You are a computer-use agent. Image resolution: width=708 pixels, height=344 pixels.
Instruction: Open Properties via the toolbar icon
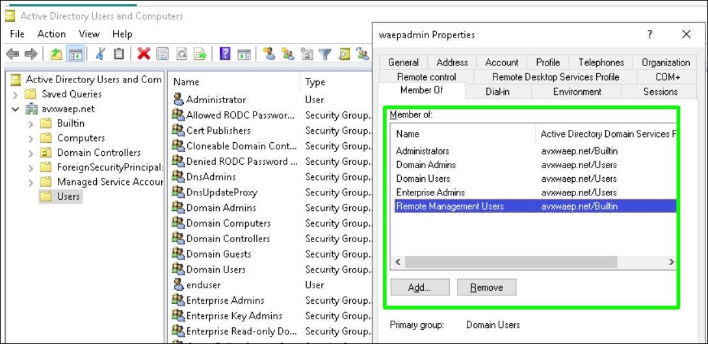click(162, 55)
